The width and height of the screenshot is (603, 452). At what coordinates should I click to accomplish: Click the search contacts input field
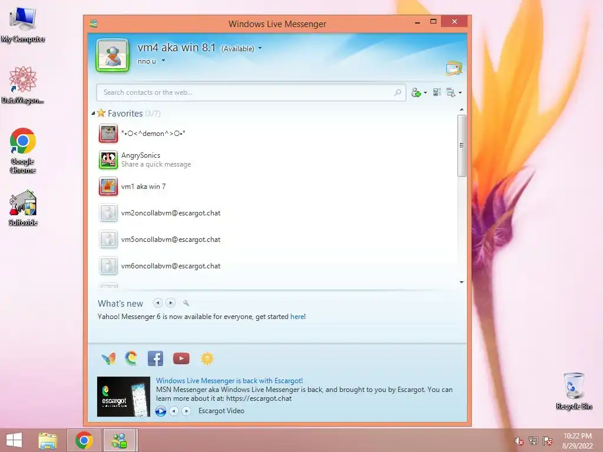coord(251,92)
